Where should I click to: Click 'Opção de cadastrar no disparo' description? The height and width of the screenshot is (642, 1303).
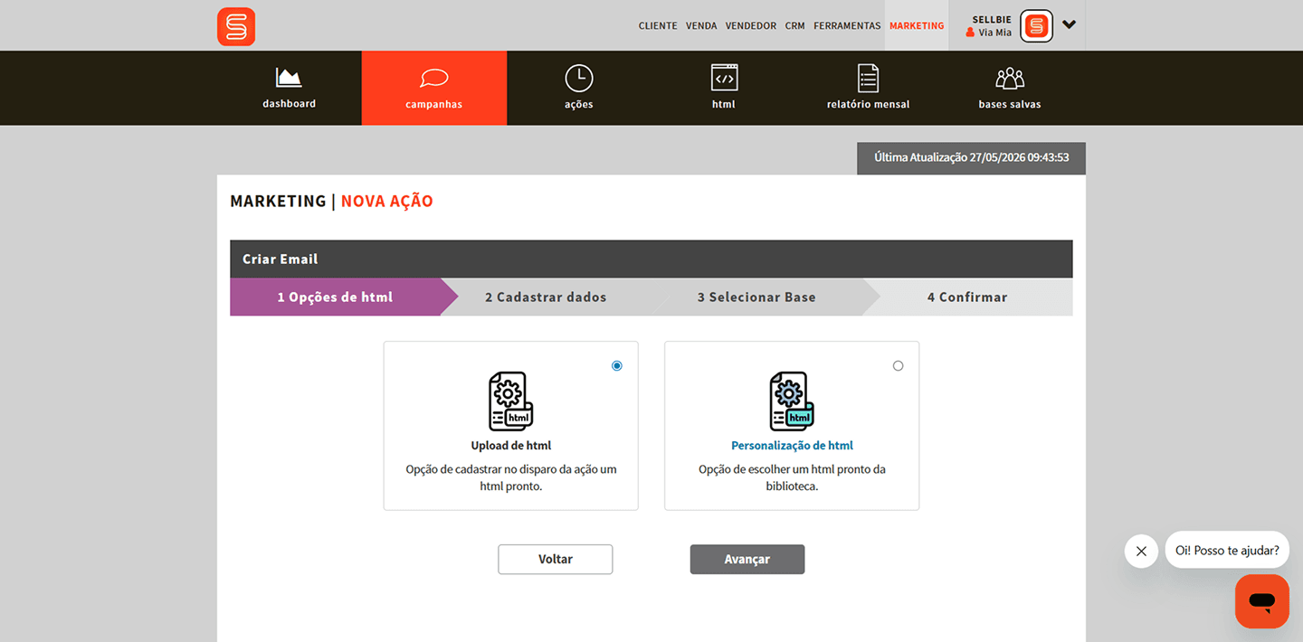(511, 477)
